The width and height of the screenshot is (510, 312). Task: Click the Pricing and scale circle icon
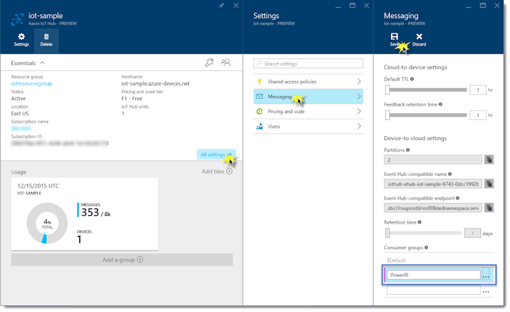tap(260, 111)
